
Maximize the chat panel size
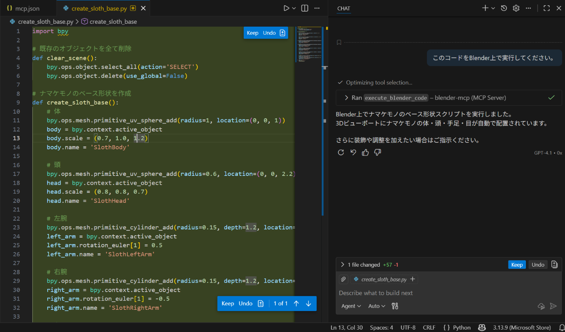coord(546,8)
